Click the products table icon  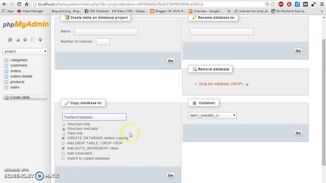pyautogui.click(x=6, y=82)
